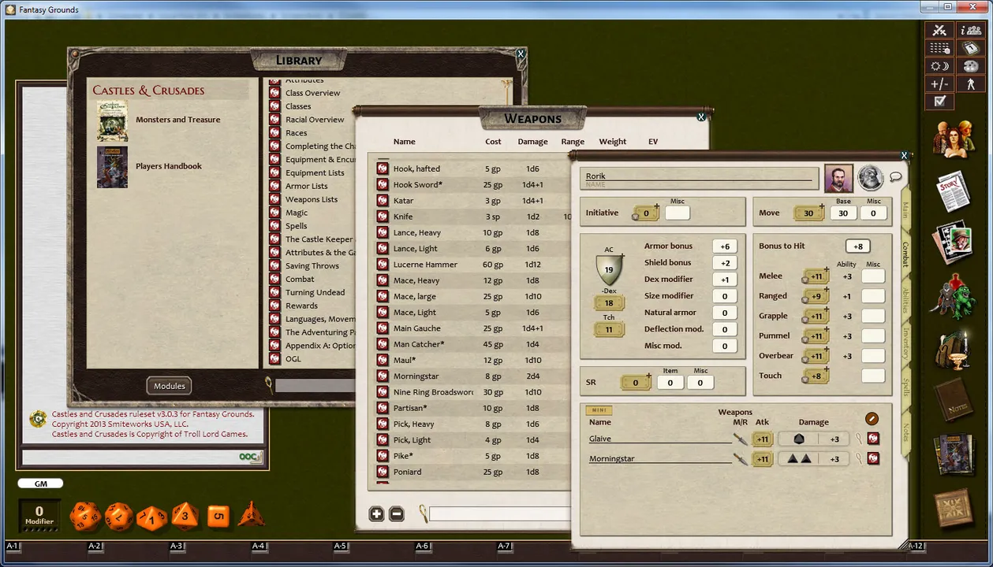Viewport: 993px width, 567px height.
Task: Click the OOC chat mode icon
Action: click(249, 457)
